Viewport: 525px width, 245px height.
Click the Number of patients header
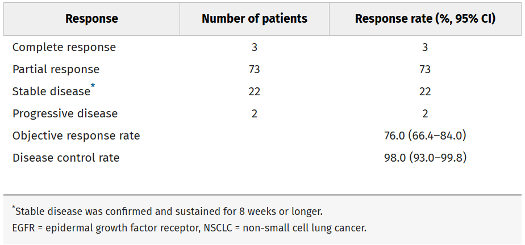tap(254, 19)
